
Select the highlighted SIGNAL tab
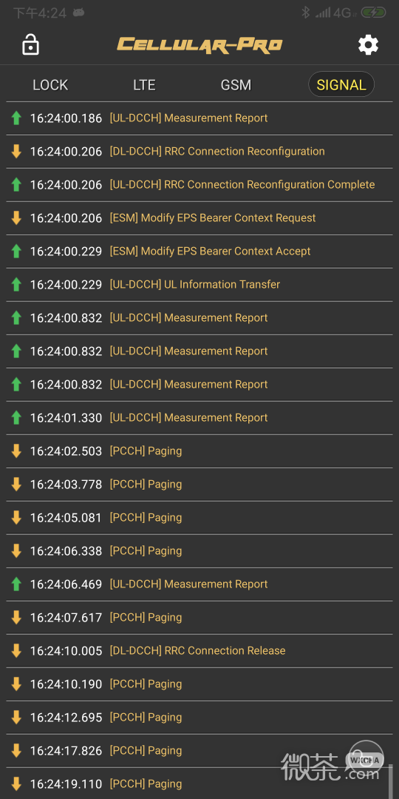click(x=341, y=84)
